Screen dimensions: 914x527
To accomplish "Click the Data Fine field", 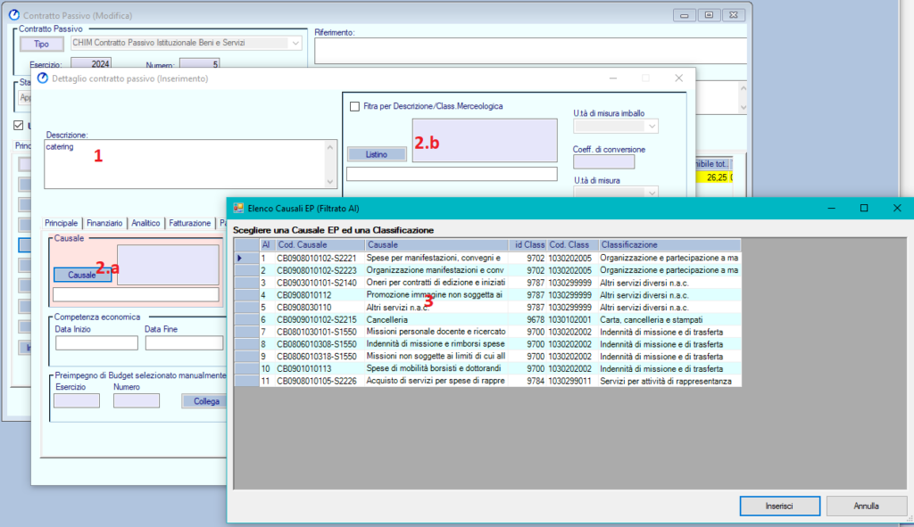I will [x=184, y=343].
